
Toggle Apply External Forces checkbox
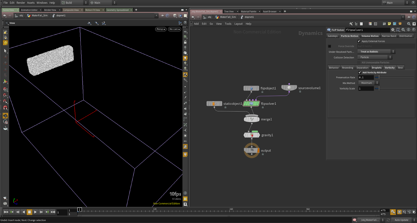[359, 41]
